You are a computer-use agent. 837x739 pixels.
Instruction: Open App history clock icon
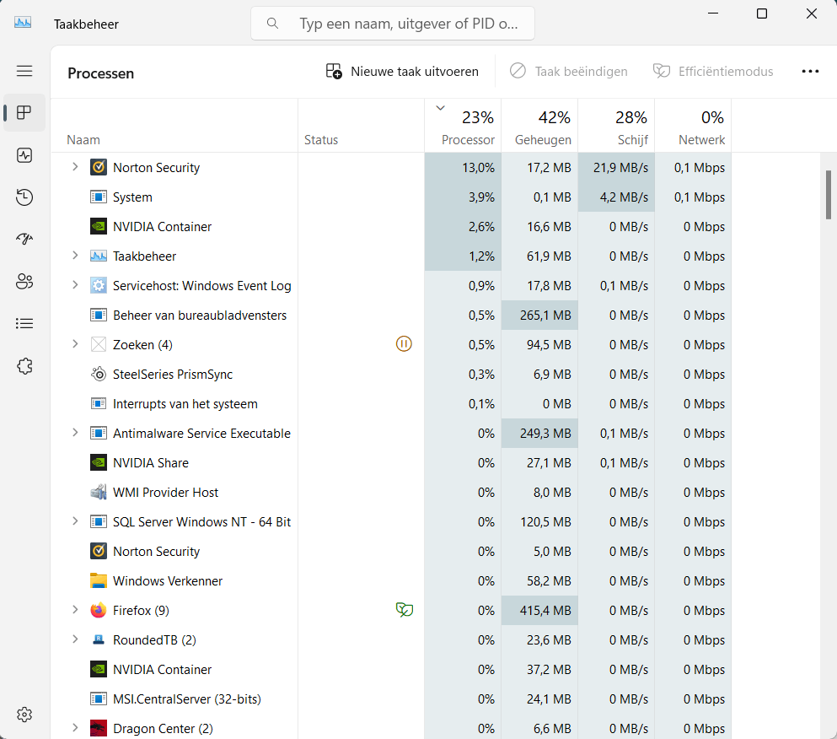(24, 197)
